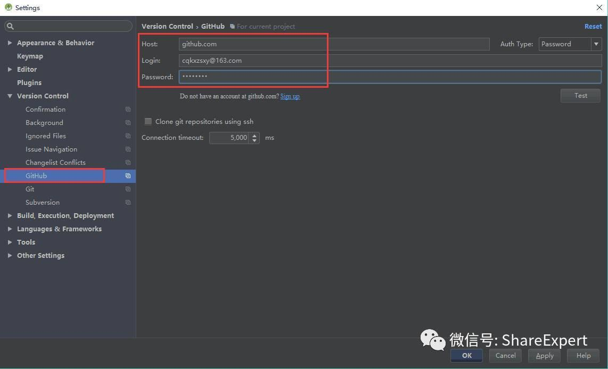
Task: Expand Appearance & Behavior section
Action: 10,43
